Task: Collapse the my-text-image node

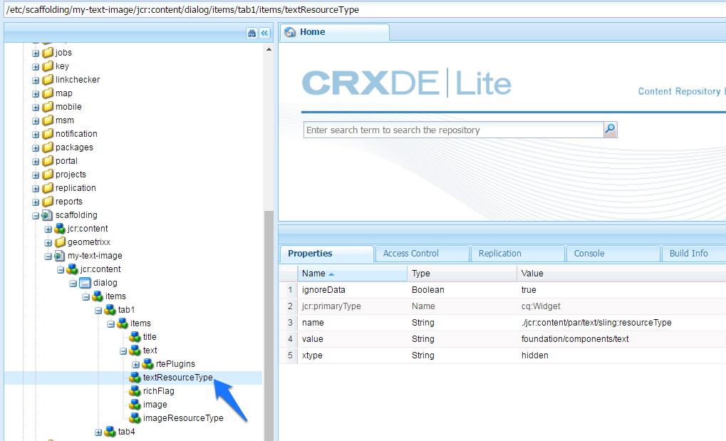Action: pyautogui.click(x=48, y=256)
